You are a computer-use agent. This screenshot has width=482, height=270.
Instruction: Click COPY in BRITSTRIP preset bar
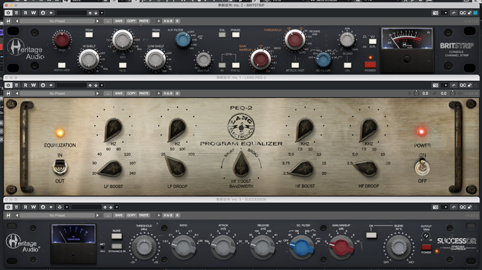point(131,21)
